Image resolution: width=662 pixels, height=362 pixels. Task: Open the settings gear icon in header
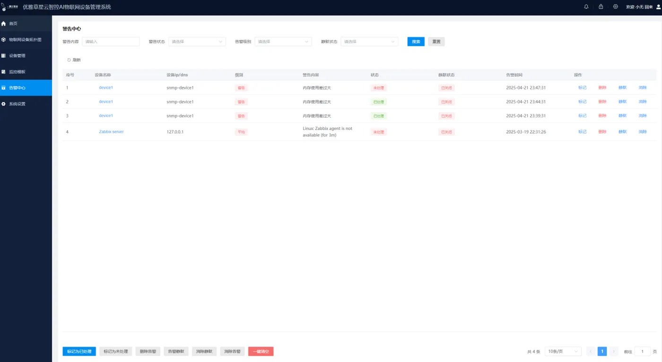[615, 7]
